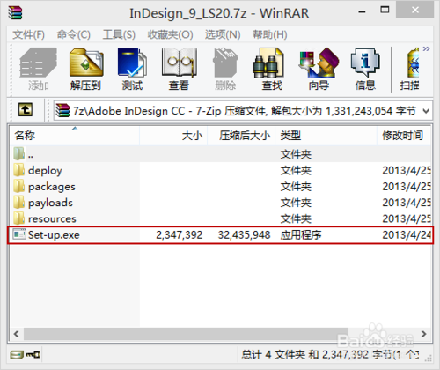Click the key icon in status bar
Image resolution: width=440 pixels, height=370 pixels.
tap(33, 355)
